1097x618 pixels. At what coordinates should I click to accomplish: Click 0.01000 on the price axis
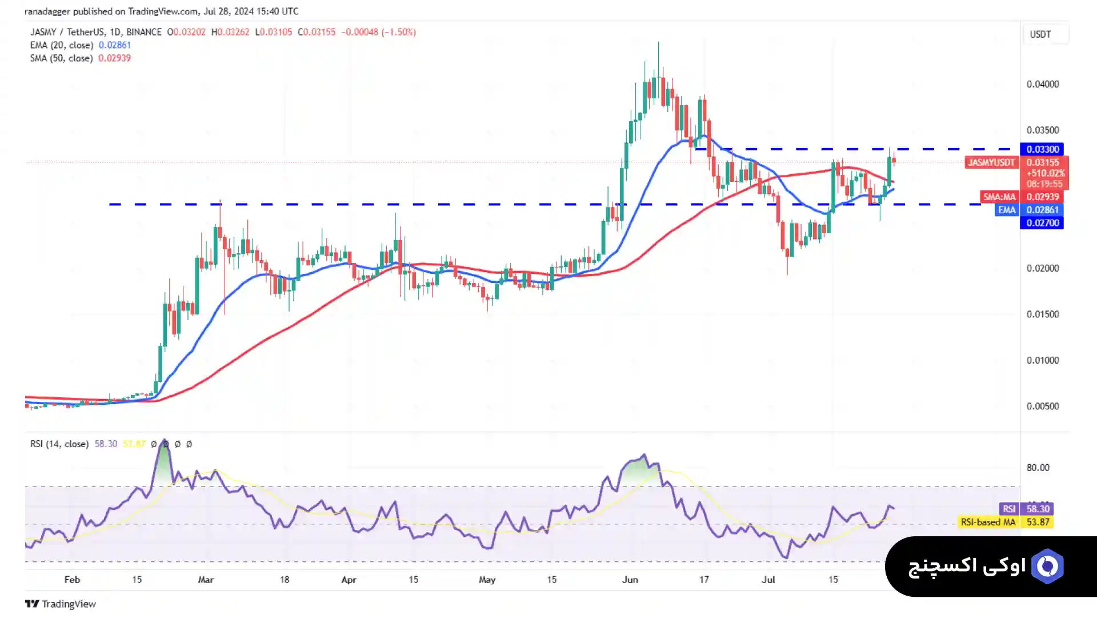[1043, 360]
